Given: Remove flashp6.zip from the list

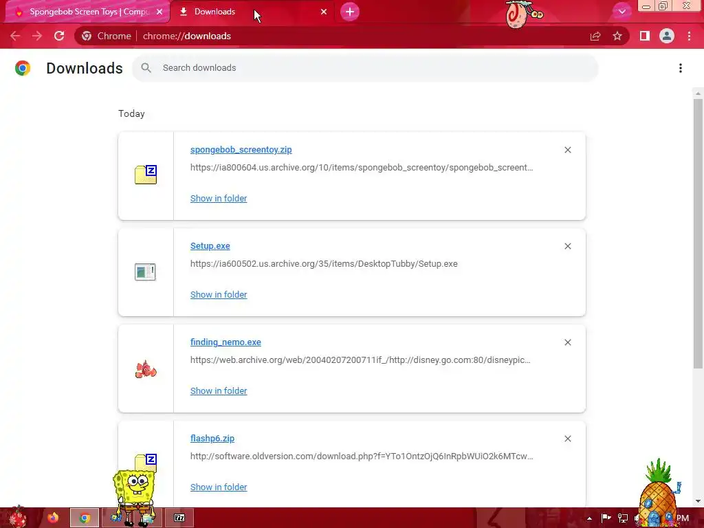Looking at the screenshot, I should (x=568, y=439).
